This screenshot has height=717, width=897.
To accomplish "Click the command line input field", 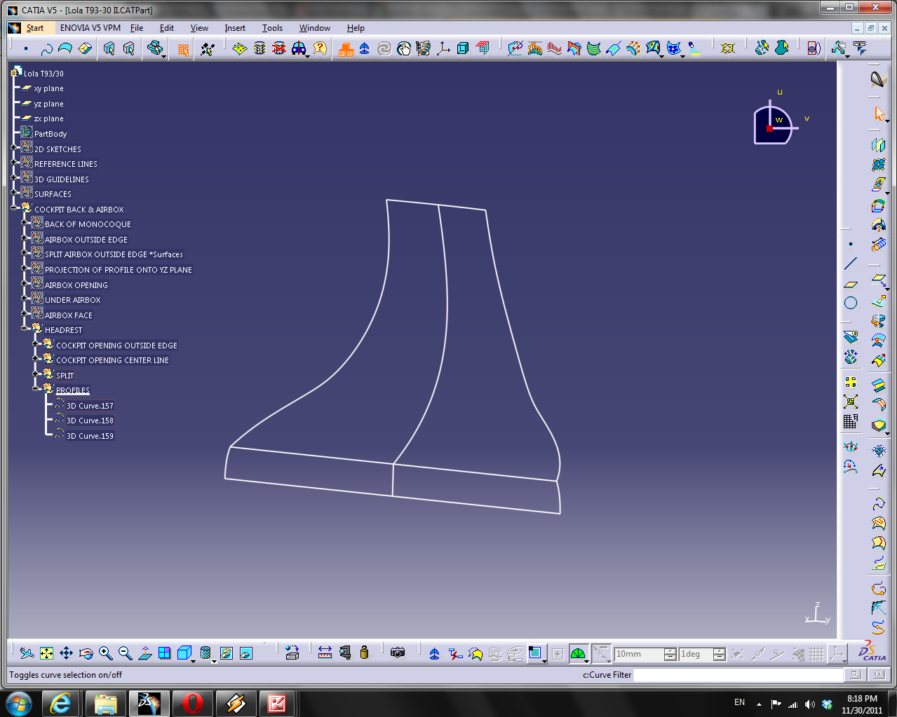I will pos(738,675).
